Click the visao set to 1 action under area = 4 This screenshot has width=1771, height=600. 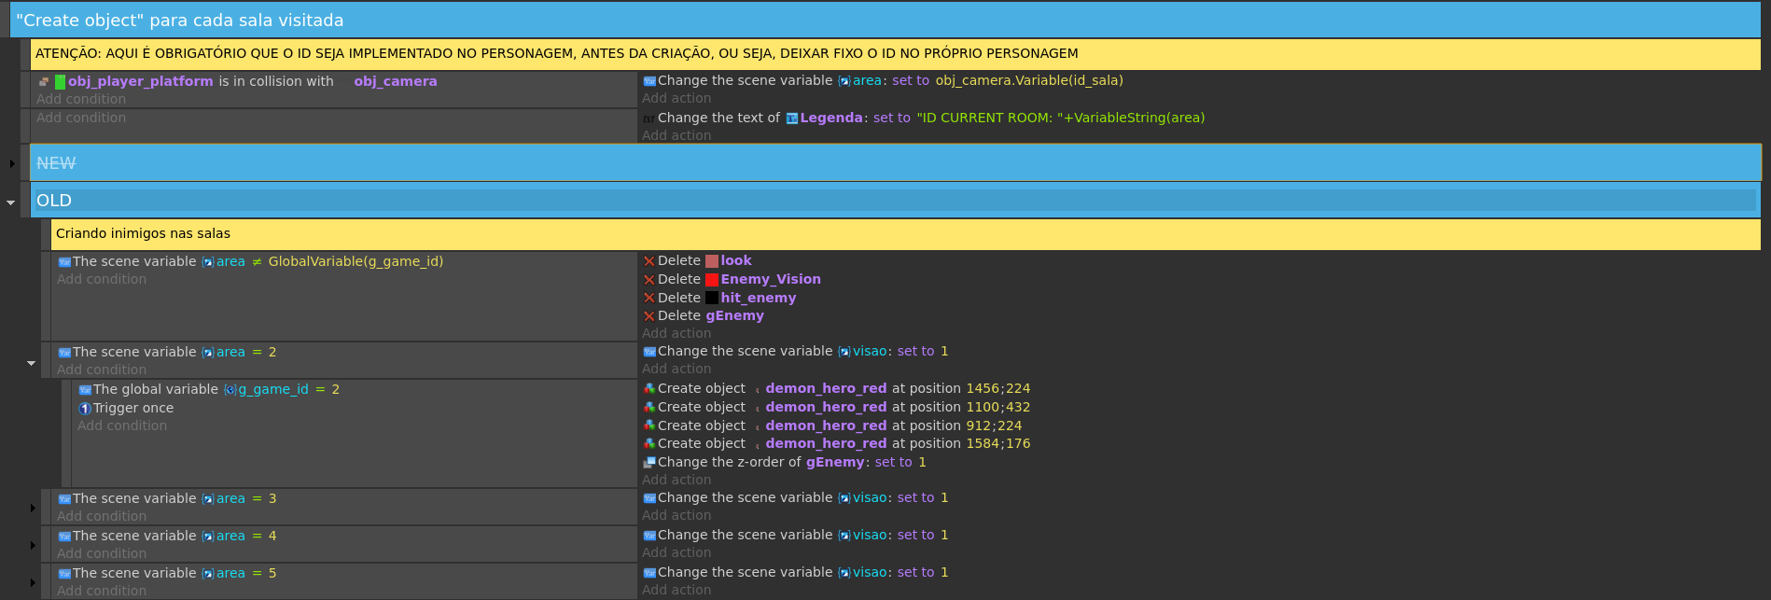(x=795, y=536)
